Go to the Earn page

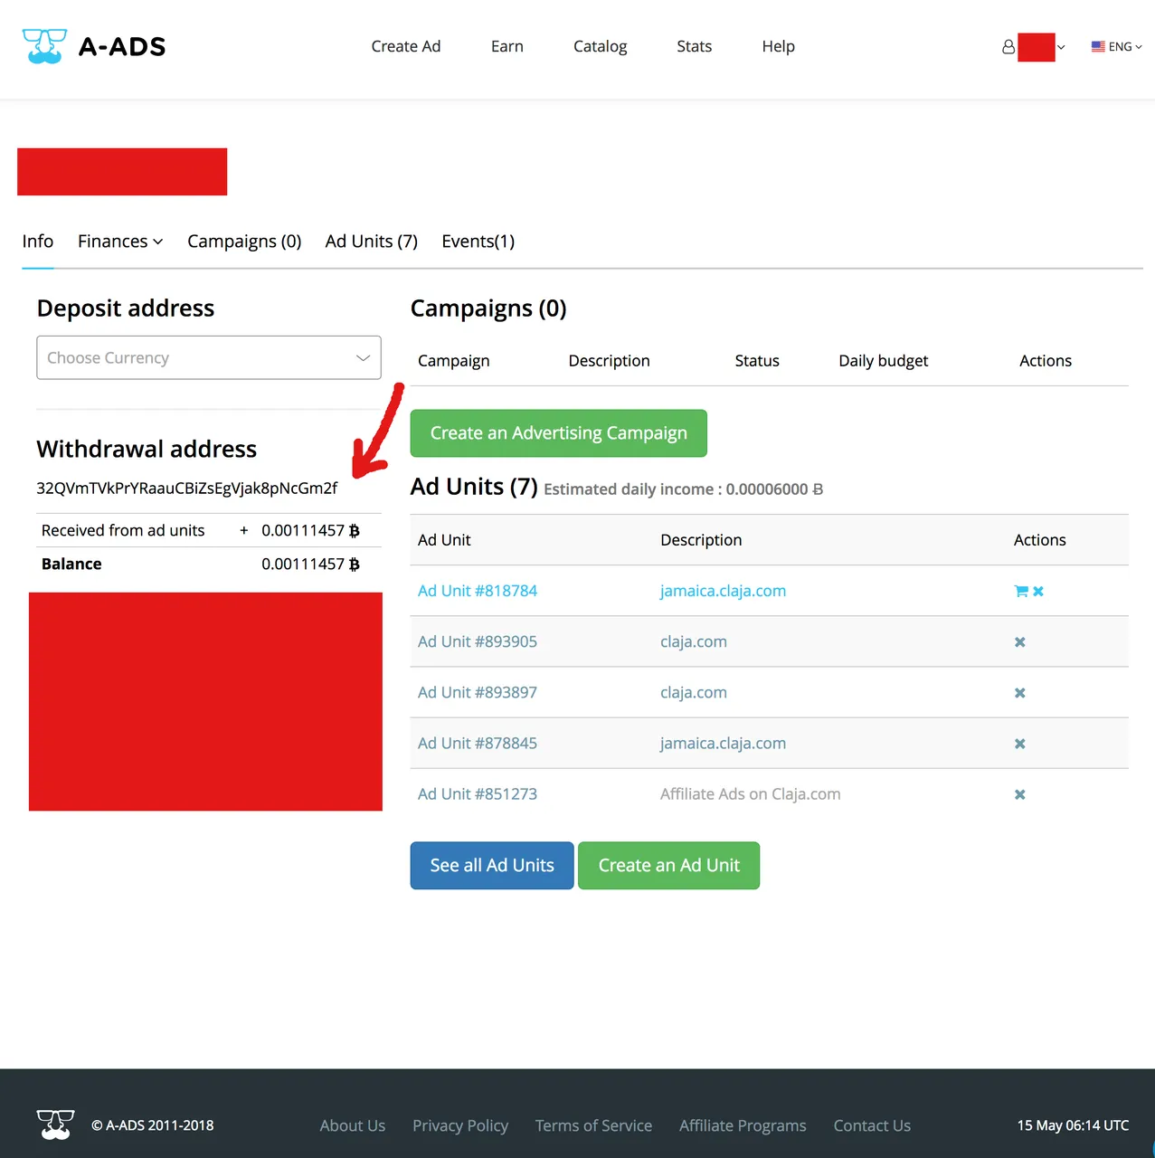(x=507, y=46)
